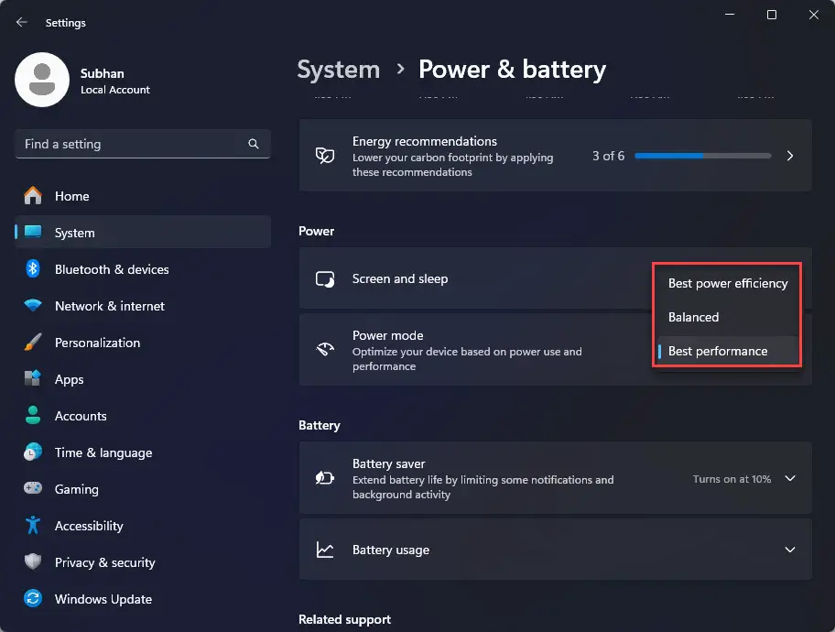Open Windows Update page
The image size is (835, 632).
(x=103, y=599)
